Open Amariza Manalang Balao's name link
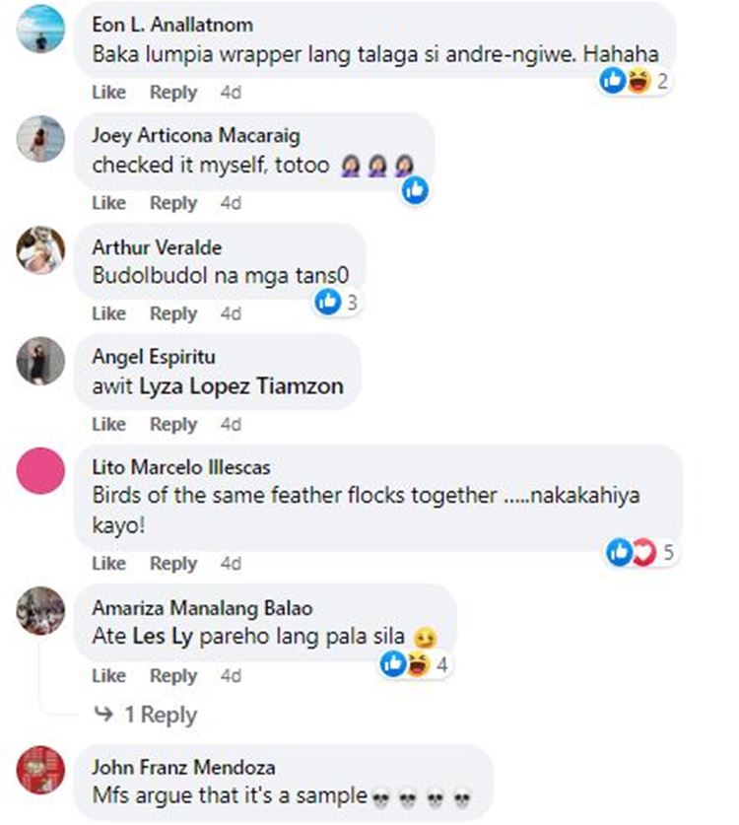This screenshot has width=739, height=825. (x=202, y=608)
